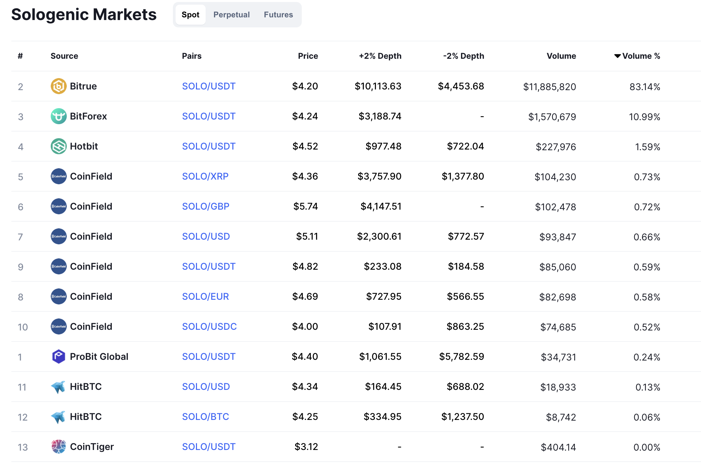Click the $404.14 volume value
This screenshot has height=472, width=701.
pos(558,447)
